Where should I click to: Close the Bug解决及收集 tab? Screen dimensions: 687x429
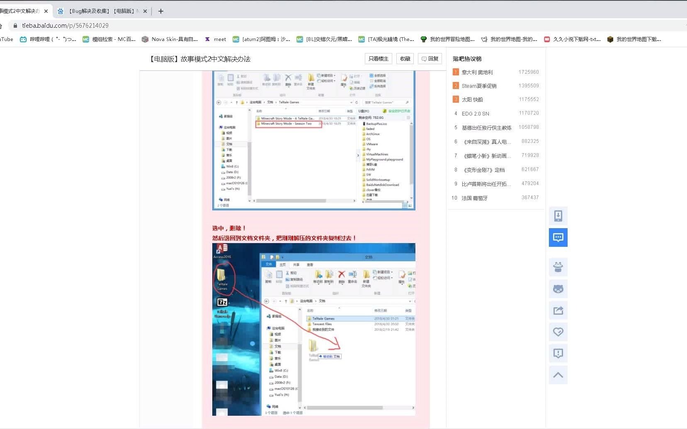click(x=145, y=11)
